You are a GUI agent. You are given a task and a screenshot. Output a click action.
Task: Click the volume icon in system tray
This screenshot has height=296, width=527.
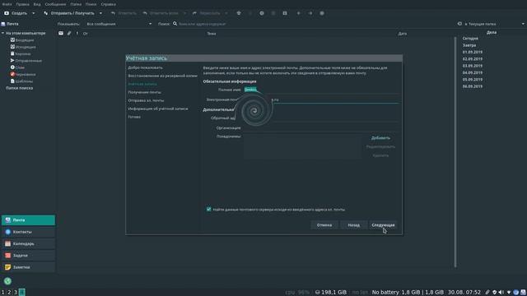coord(501,293)
